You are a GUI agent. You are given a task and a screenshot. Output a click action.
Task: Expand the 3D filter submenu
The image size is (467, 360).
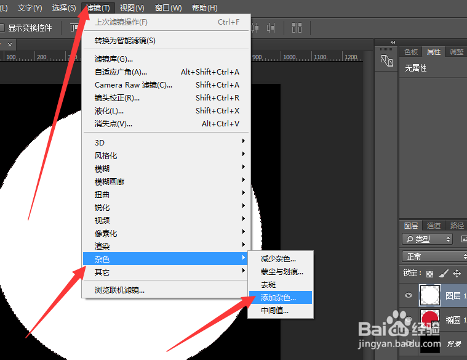[x=166, y=142]
